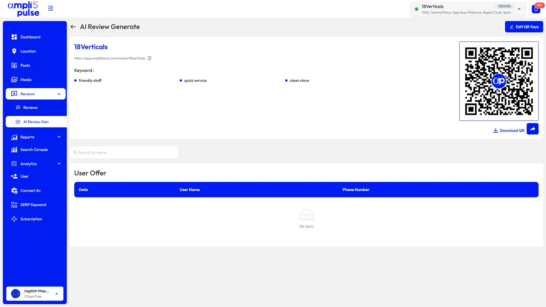546x307 pixels.
Task: Open the 18Verticals location dropdown
Action: tap(468, 9)
